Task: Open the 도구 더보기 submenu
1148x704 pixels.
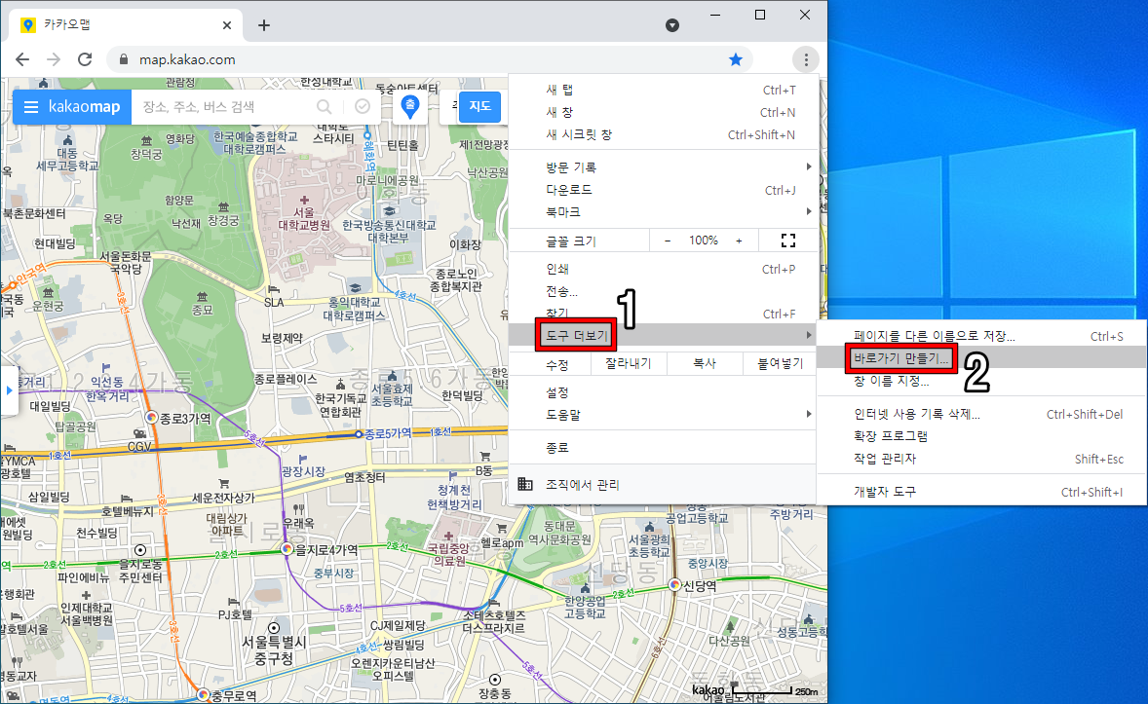Action: [x=663, y=335]
